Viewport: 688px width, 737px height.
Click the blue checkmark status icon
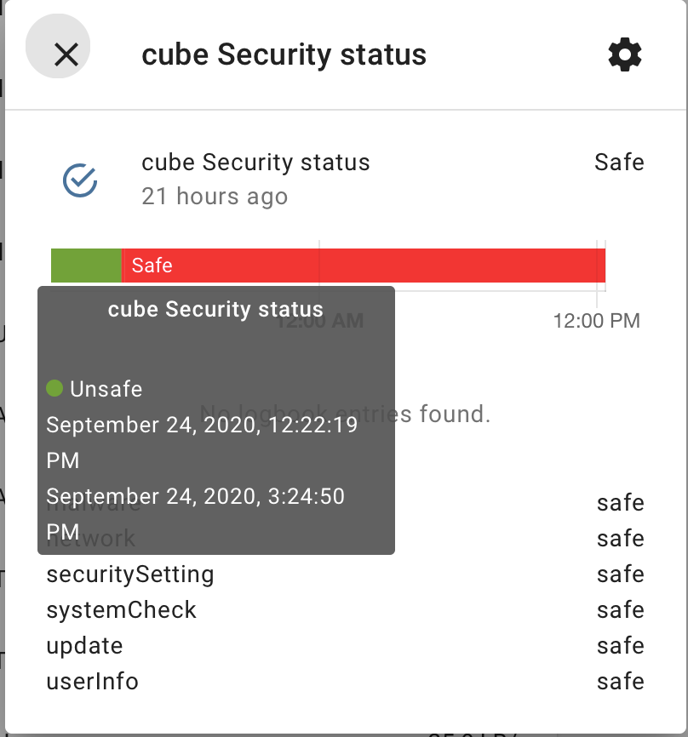[x=79, y=180]
